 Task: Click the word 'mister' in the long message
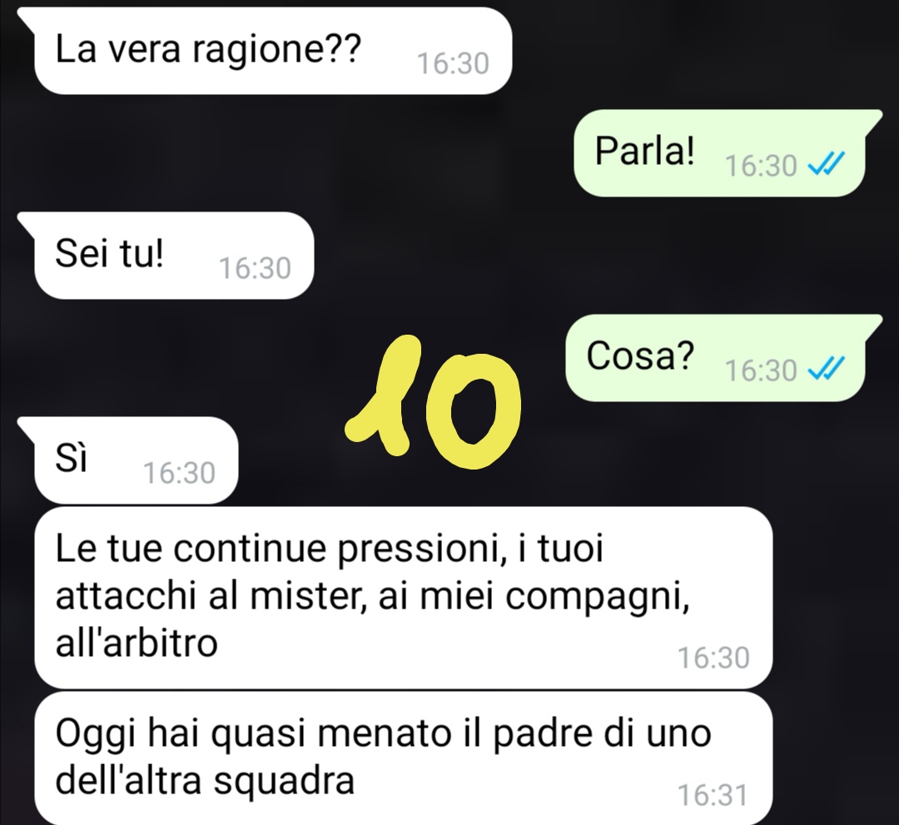(x=309, y=598)
